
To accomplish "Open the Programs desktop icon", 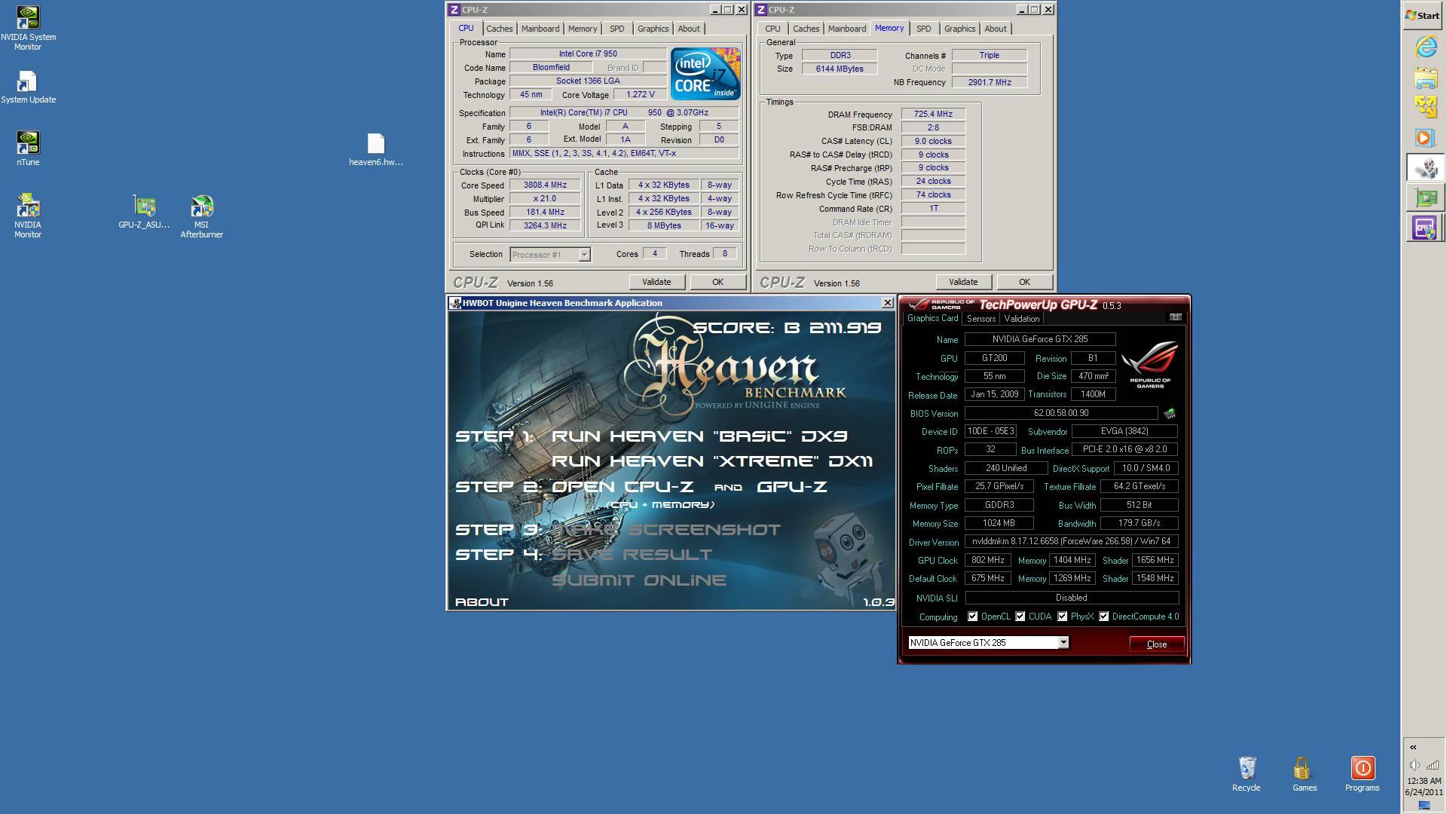I will [x=1363, y=774].
